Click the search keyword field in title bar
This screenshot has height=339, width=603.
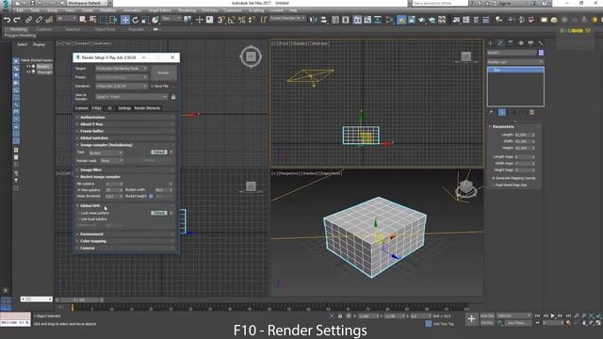[x=440, y=3]
